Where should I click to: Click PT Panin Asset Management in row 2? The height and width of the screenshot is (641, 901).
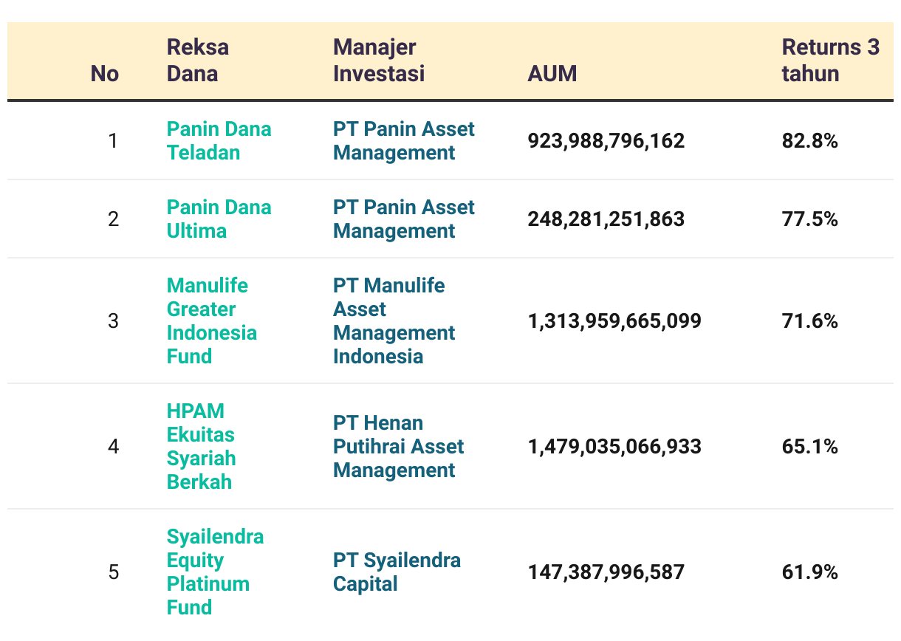coord(403,219)
